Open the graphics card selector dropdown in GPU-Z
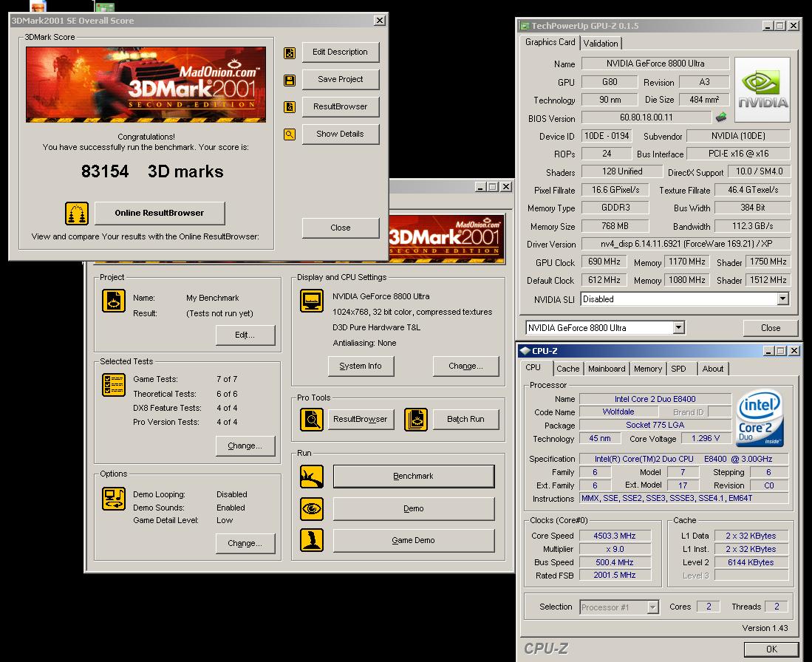This screenshot has width=812, height=662. point(678,327)
